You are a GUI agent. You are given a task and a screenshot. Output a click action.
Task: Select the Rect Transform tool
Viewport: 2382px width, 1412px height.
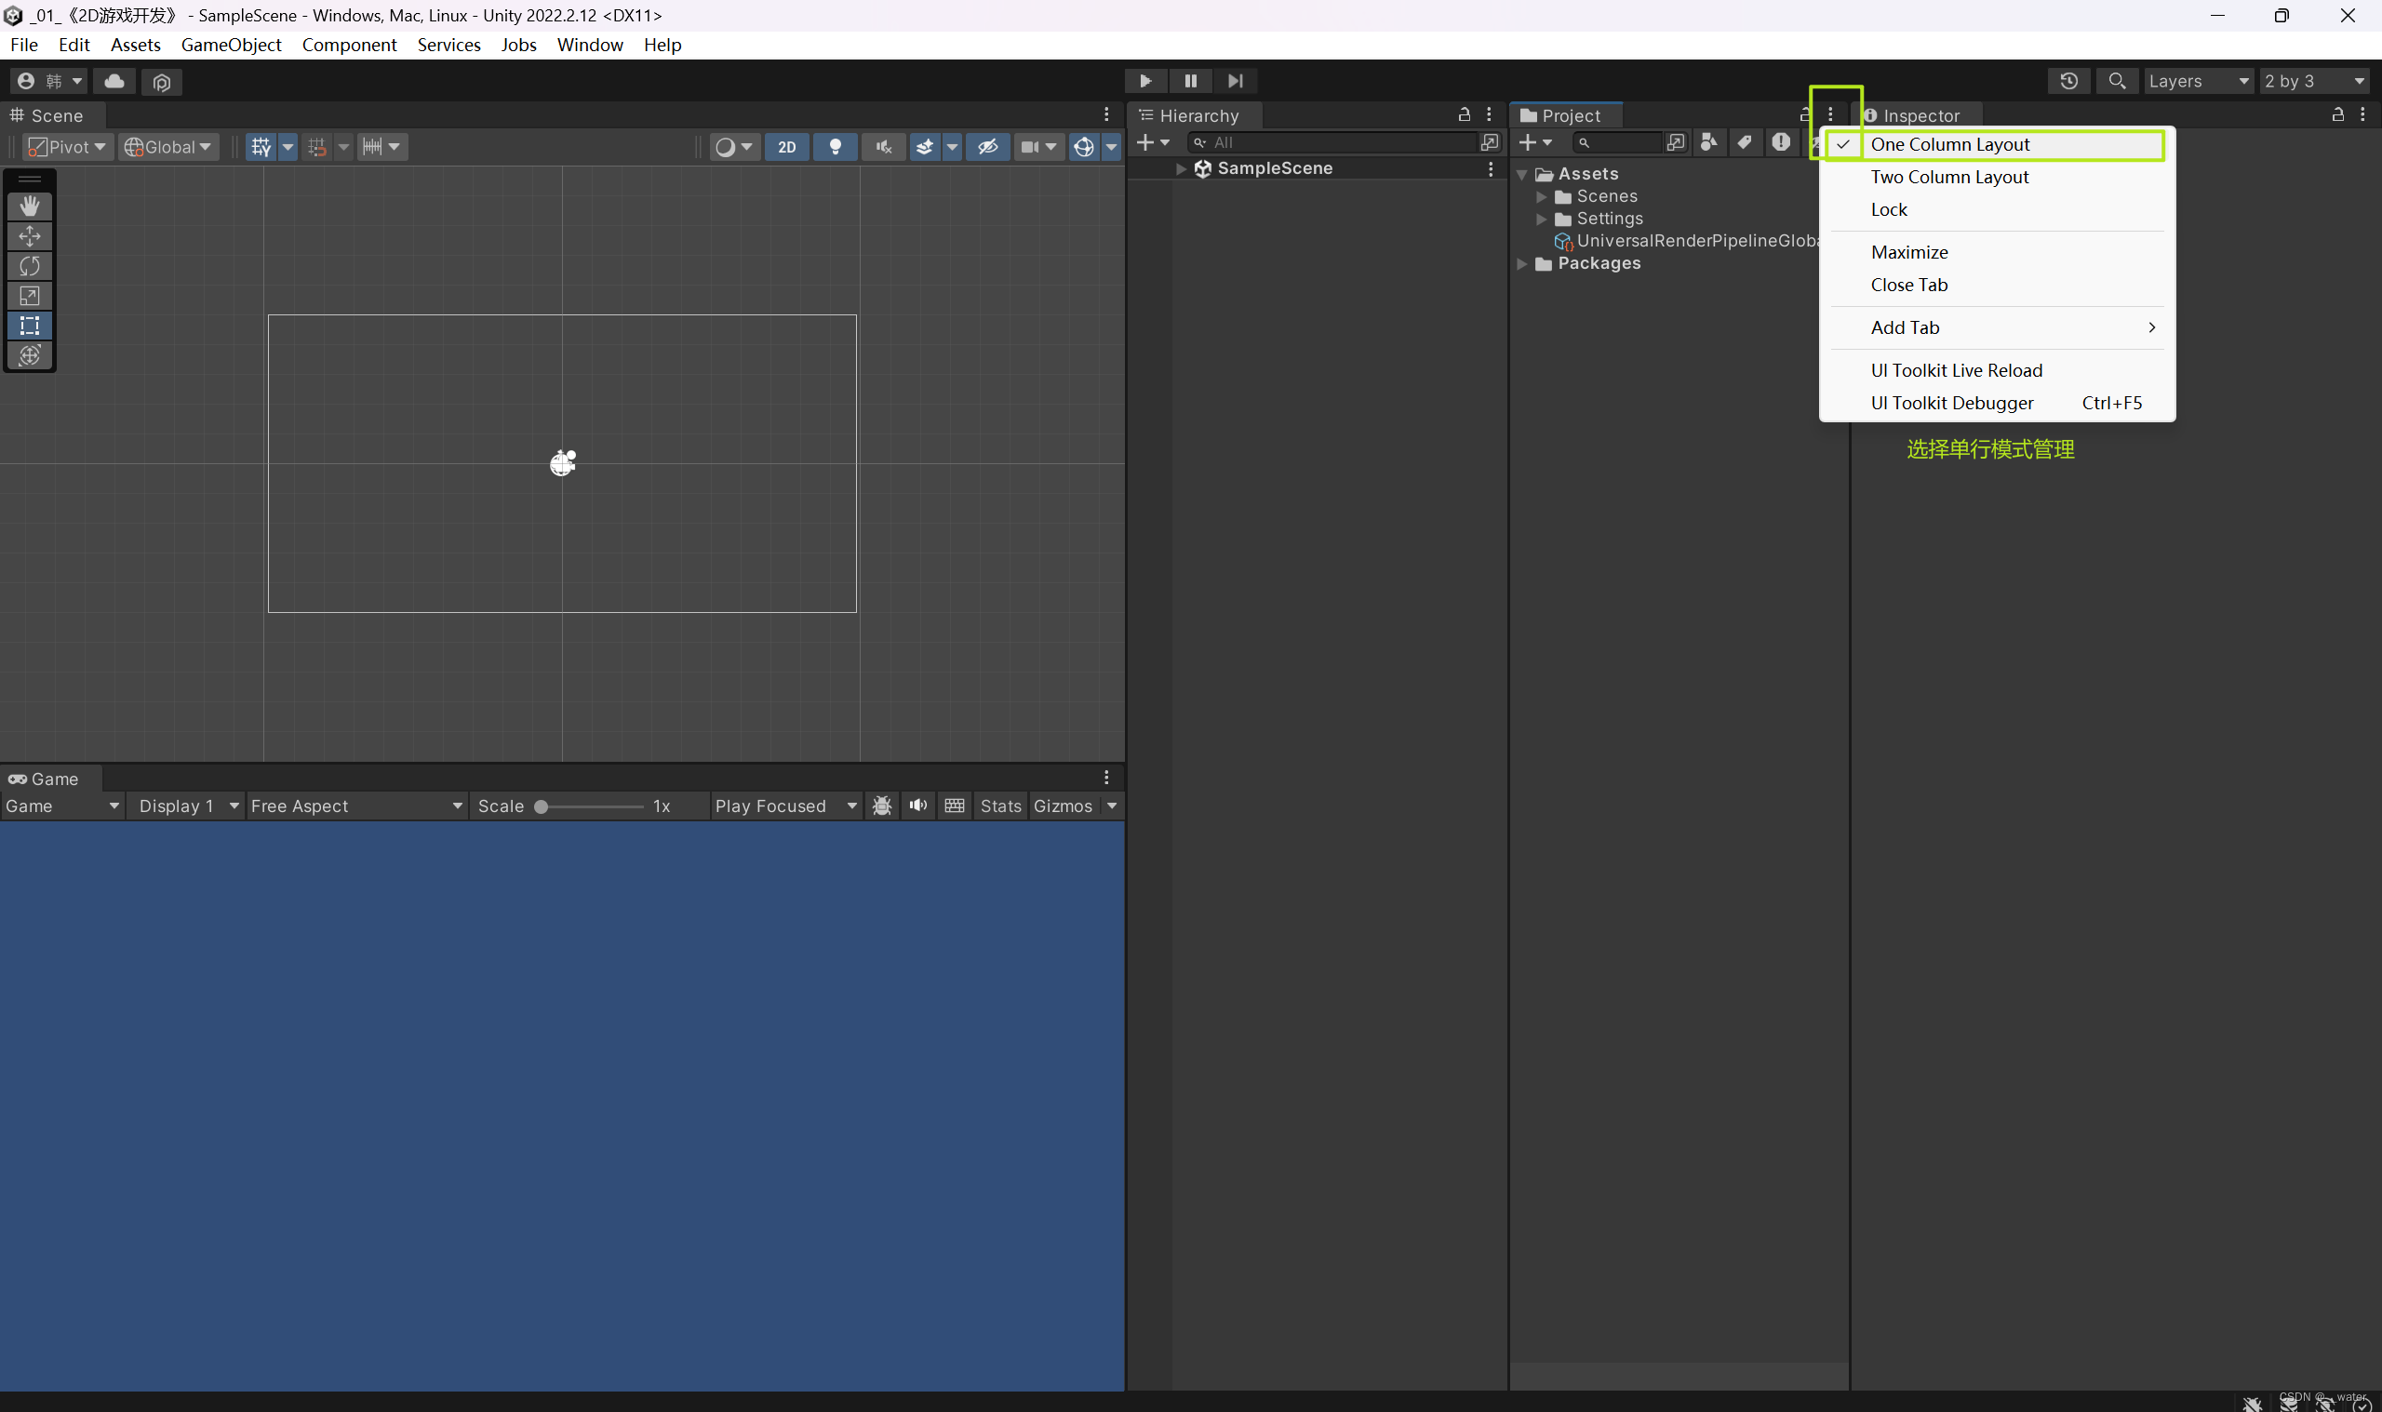[30, 326]
